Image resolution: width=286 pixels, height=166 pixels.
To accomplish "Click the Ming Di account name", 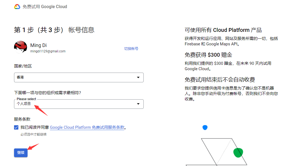I will tap(39, 45).
